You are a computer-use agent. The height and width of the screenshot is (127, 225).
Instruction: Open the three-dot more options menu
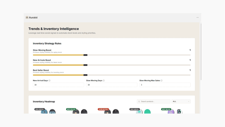pos(198,17)
